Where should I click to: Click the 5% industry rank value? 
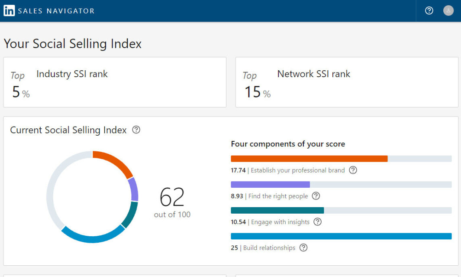(21, 92)
